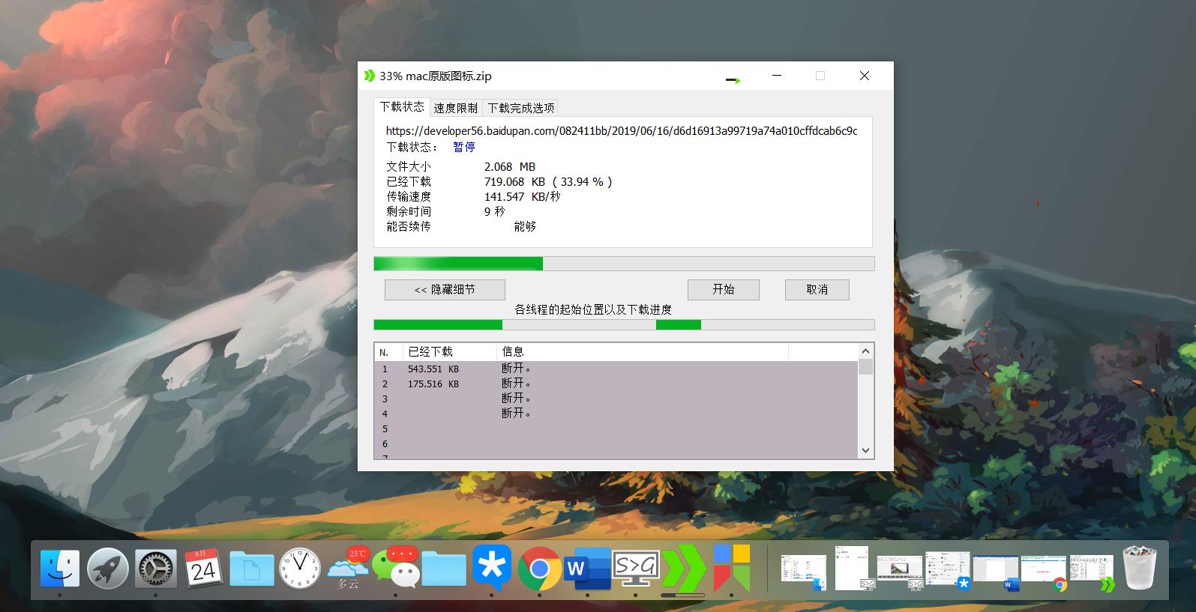Screen dimensions: 1196x612
Task: Click the thread list scroll down arrow
Action: point(865,450)
